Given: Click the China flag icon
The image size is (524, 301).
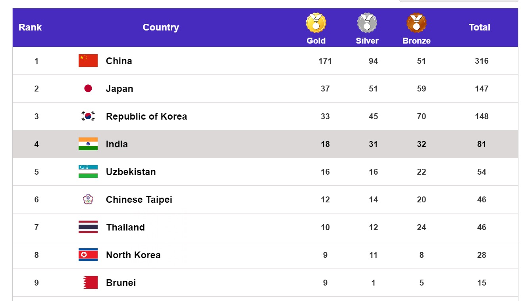Looking at the screenshot, I should coord(88,61).
